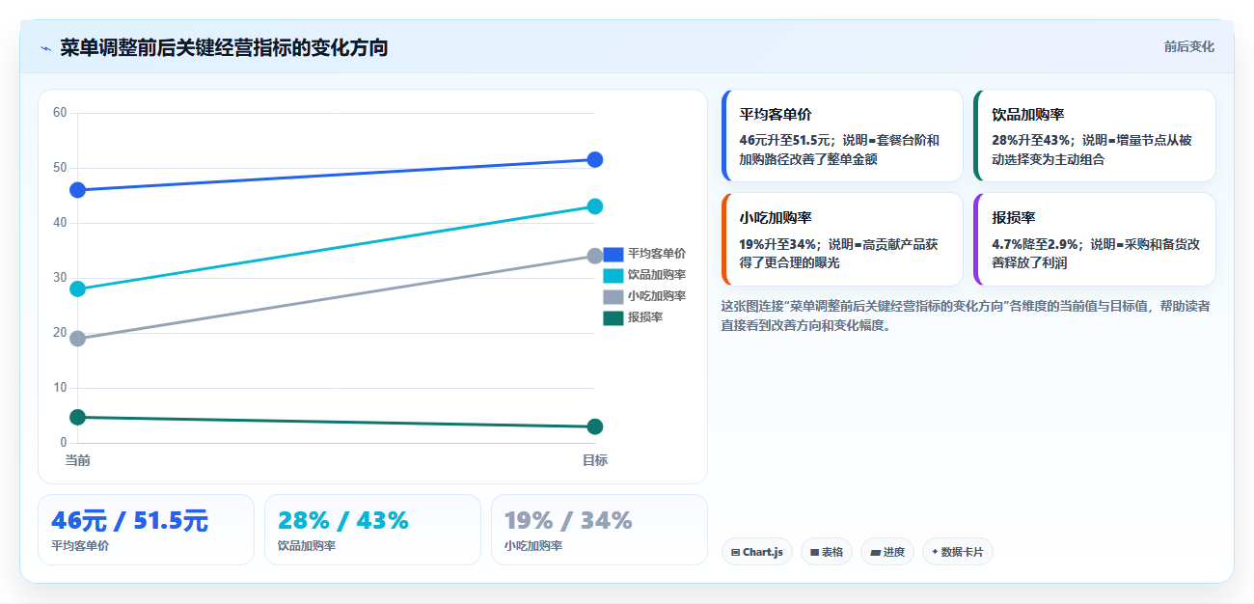The width and height of the screenshot is (1254, 604).
Task: Click the 当前 x-axis label
Action: [x=78, y=460]
